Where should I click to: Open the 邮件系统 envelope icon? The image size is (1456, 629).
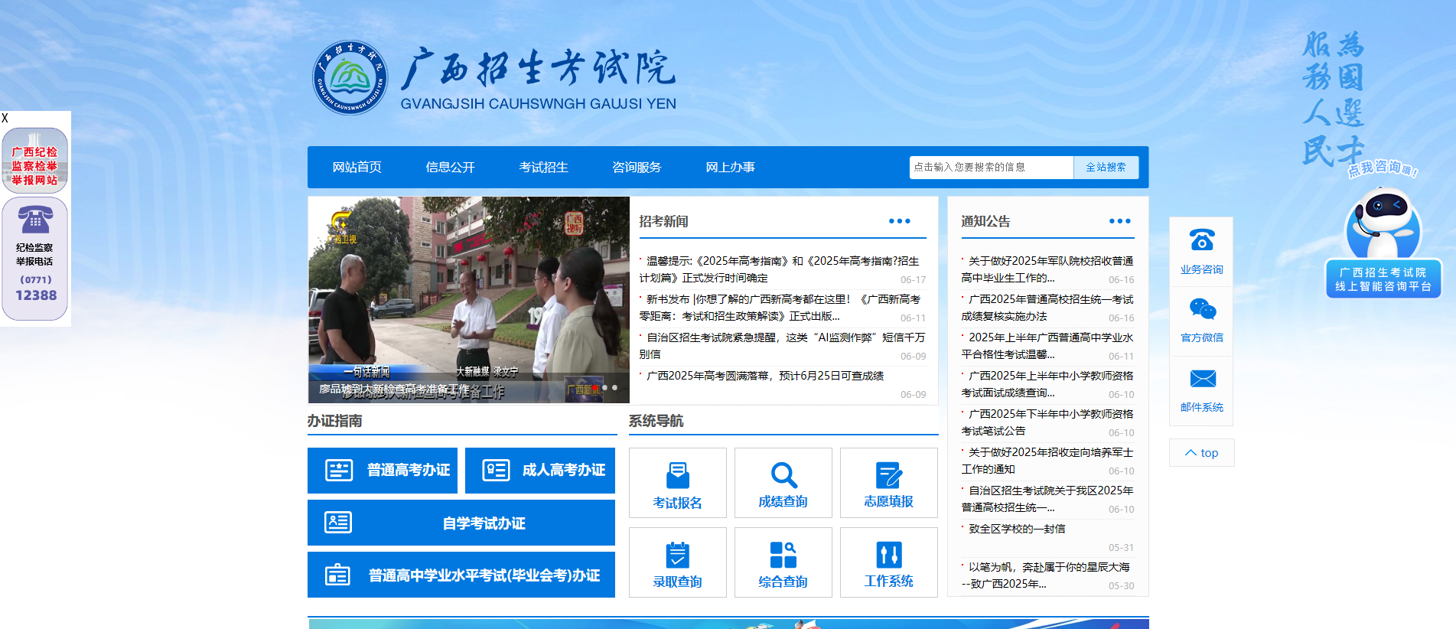coord(1201,380)
